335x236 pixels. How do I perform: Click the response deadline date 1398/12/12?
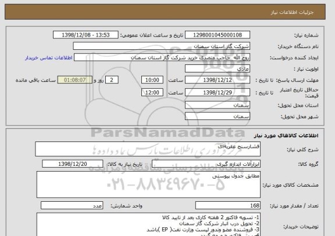[x=218, y=80]
